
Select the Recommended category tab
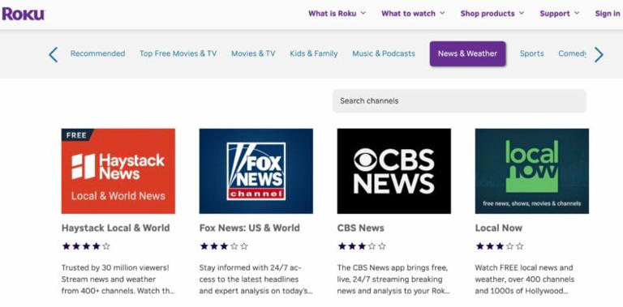[97, 53]
